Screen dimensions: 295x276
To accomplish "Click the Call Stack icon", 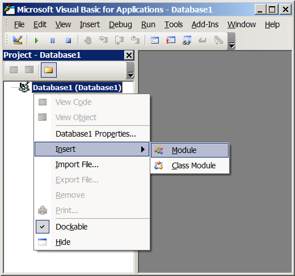I will click(218, 40).
